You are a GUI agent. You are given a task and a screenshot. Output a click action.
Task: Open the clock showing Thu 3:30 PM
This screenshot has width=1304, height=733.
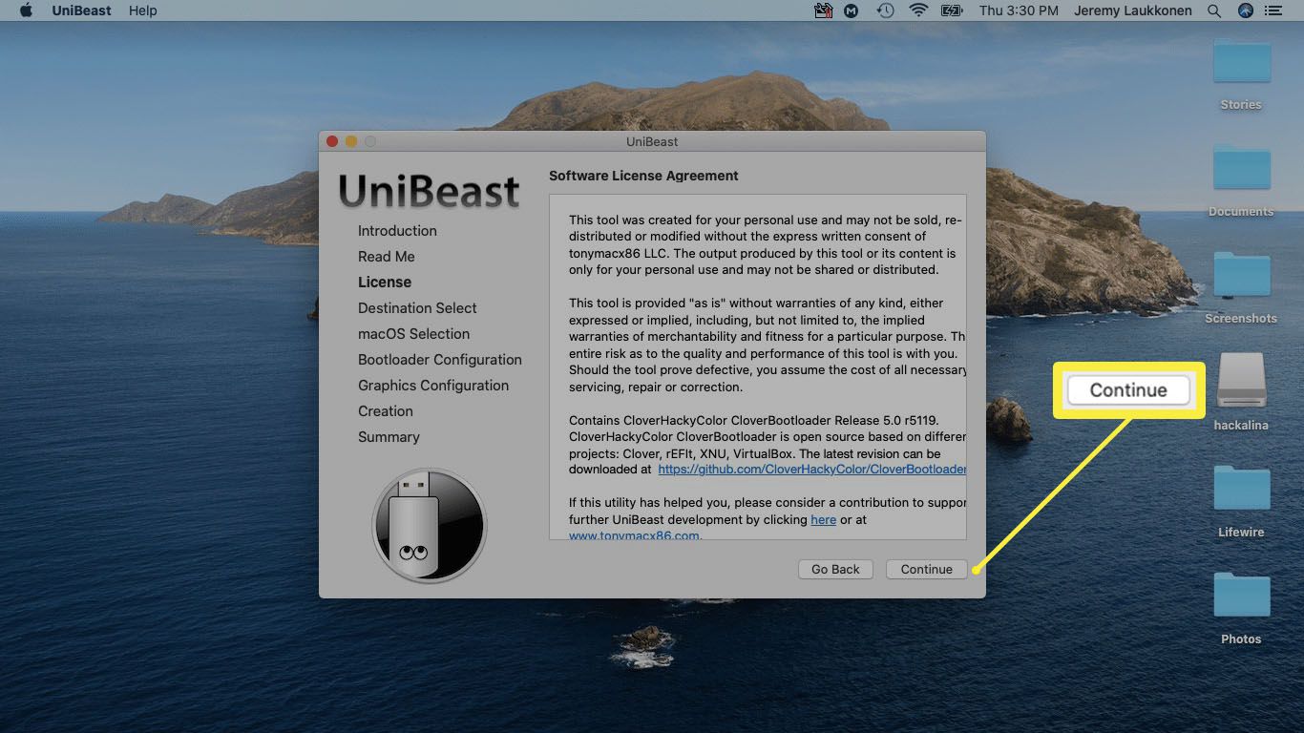[x=1019, y=10]
